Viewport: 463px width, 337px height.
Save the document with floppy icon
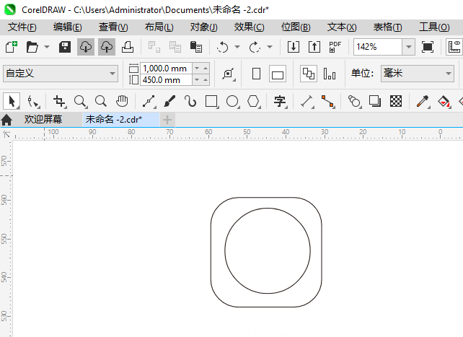65,47
